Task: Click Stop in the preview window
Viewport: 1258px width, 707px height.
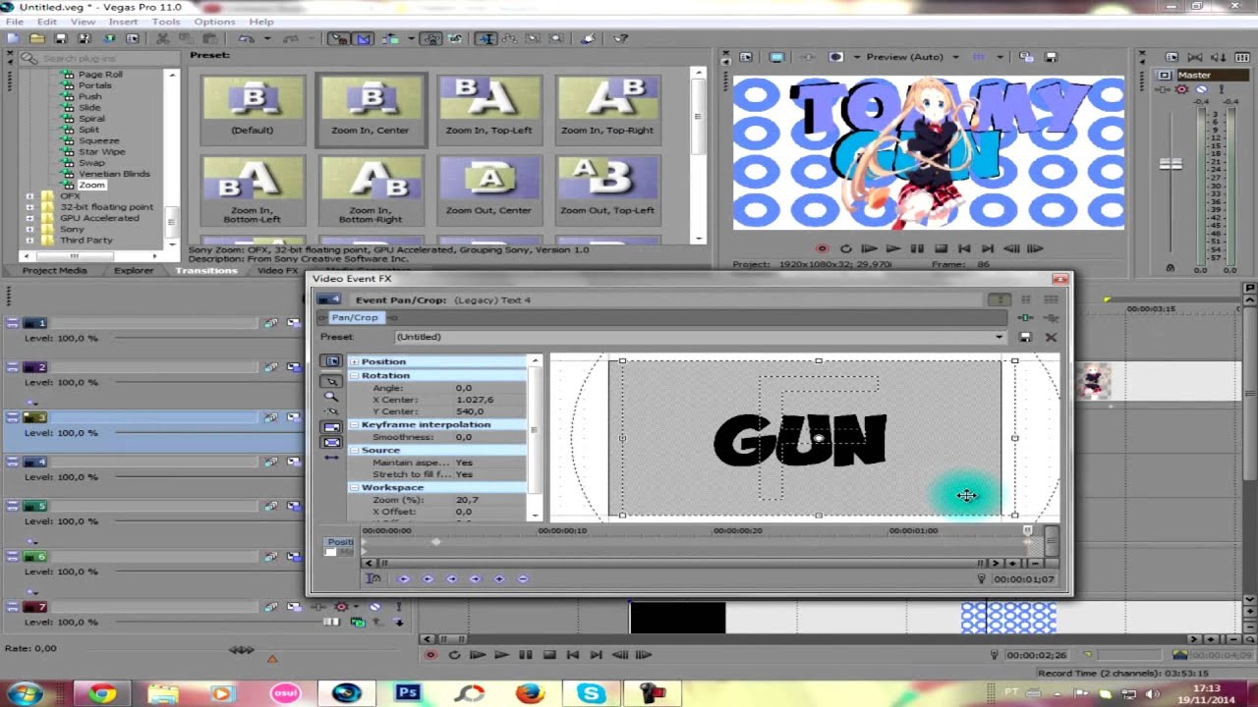Action: 941,249
